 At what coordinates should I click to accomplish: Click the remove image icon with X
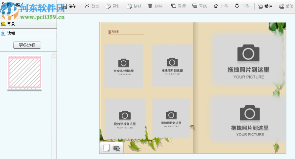117,148
